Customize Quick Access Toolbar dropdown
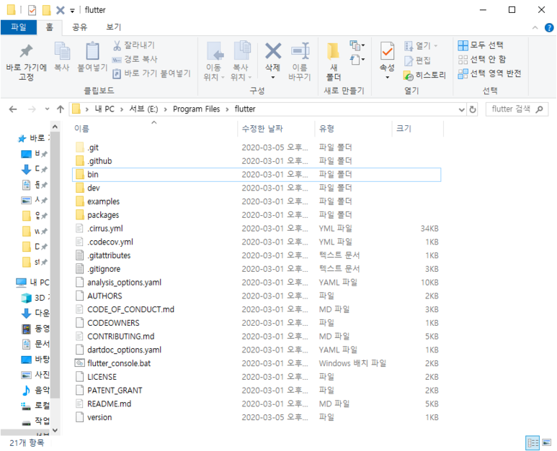The height and width of the screenshot is (451, 557). point(72,11)
